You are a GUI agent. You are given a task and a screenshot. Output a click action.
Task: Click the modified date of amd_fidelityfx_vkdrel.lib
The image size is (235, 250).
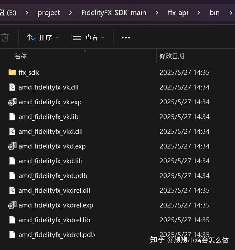pyautogui.click(x=185, y=220)
